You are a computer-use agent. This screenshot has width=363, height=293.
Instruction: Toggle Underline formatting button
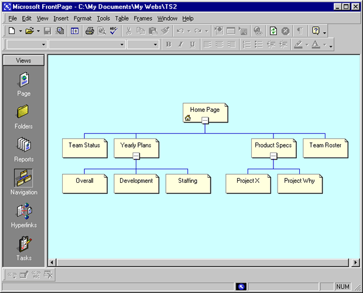pyautogui.click(x=192, y=45)
